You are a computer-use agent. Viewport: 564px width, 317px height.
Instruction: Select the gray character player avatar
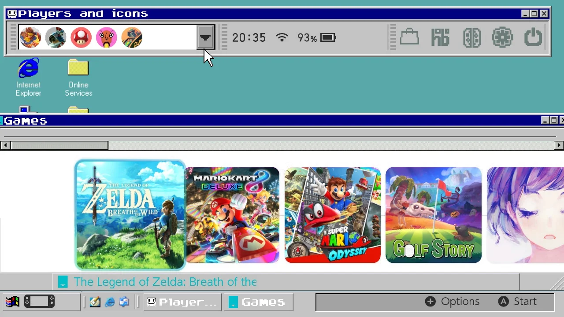coord(56,37)
